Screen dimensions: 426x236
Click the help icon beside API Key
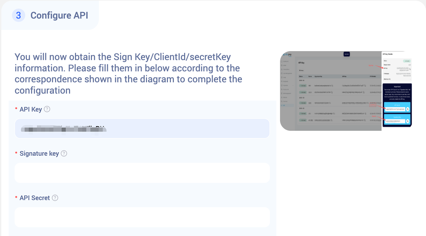[47, 109]
